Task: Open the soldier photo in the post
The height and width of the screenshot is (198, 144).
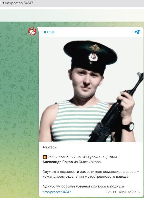Action: coord(91,90)
